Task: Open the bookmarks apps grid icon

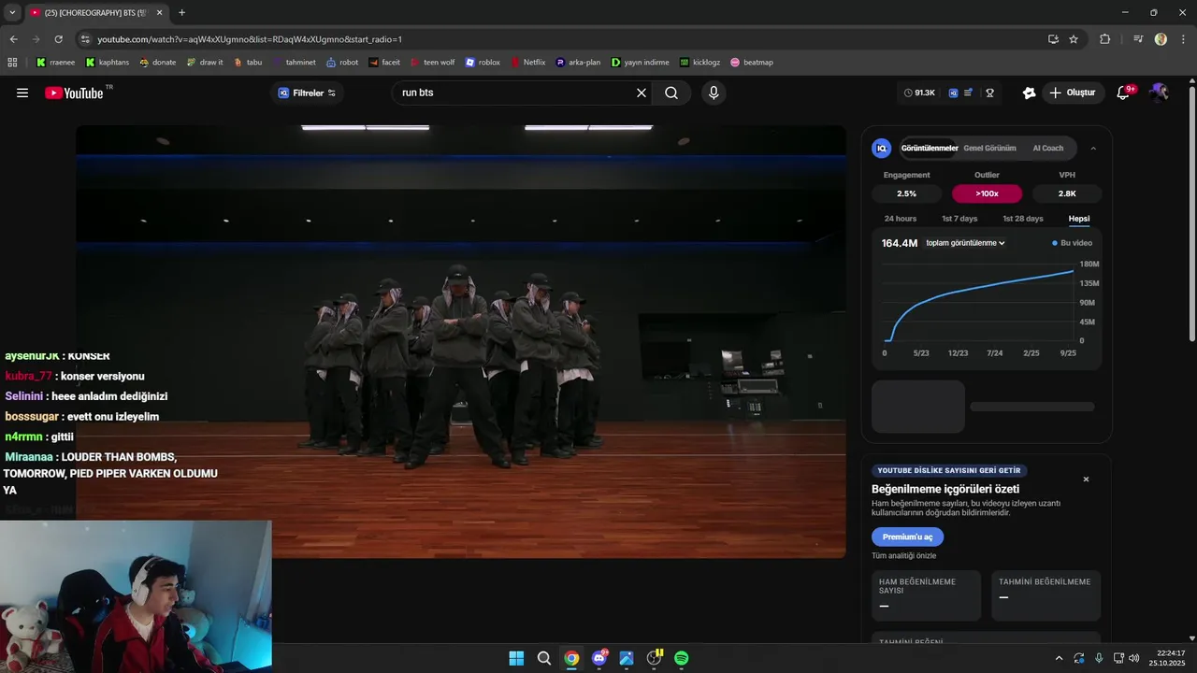Action: (12, 63)
